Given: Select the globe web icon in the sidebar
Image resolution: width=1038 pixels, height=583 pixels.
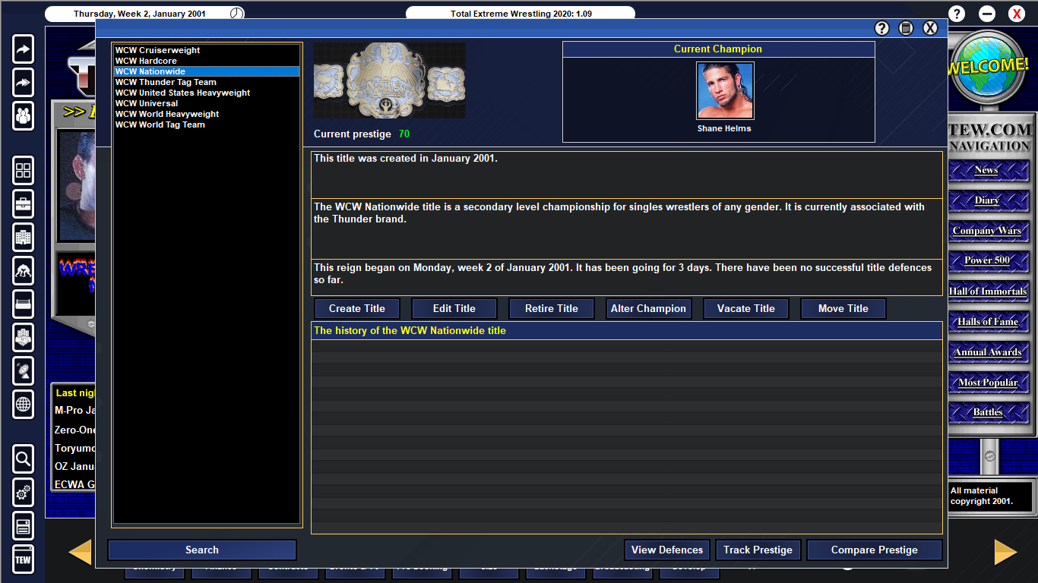Looking at the screenshot, I should pos(23,405).
